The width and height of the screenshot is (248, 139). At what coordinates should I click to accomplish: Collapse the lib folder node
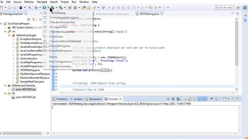pos(5,93)
